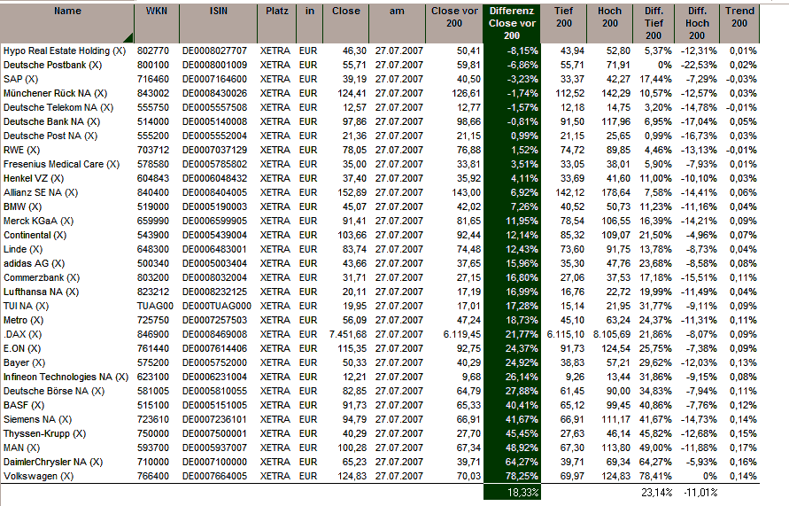This screenshot has height=506, width=789.
Task: Click Merck KGaA (X) name
Action: (x=38, y=221)
